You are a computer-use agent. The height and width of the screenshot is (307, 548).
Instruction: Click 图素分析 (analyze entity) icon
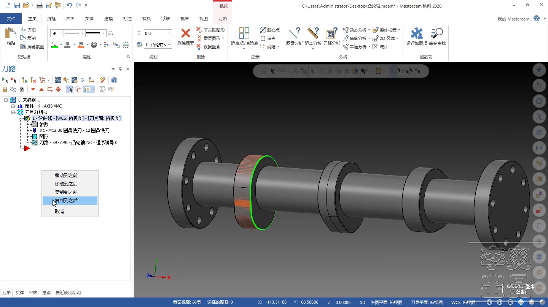tap(294, 33)
